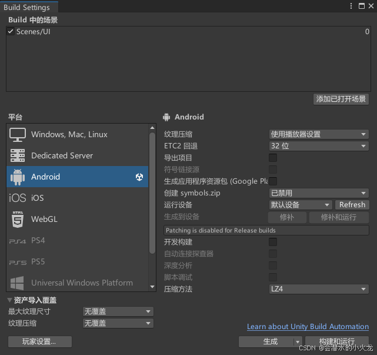Viewport: 377px width, 355px height.
Task: Click the platform list scroll up arrow
Action: [x=152, y=128]
